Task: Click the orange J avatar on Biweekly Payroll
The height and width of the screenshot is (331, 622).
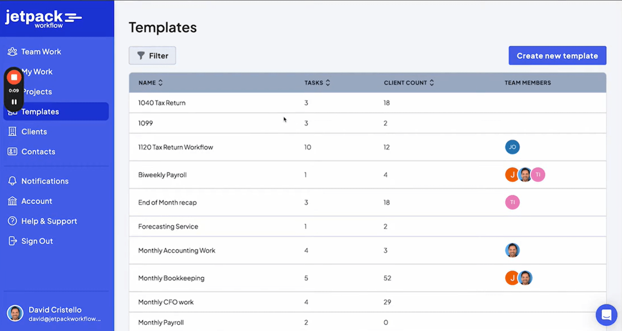Action: coord(512,175)
